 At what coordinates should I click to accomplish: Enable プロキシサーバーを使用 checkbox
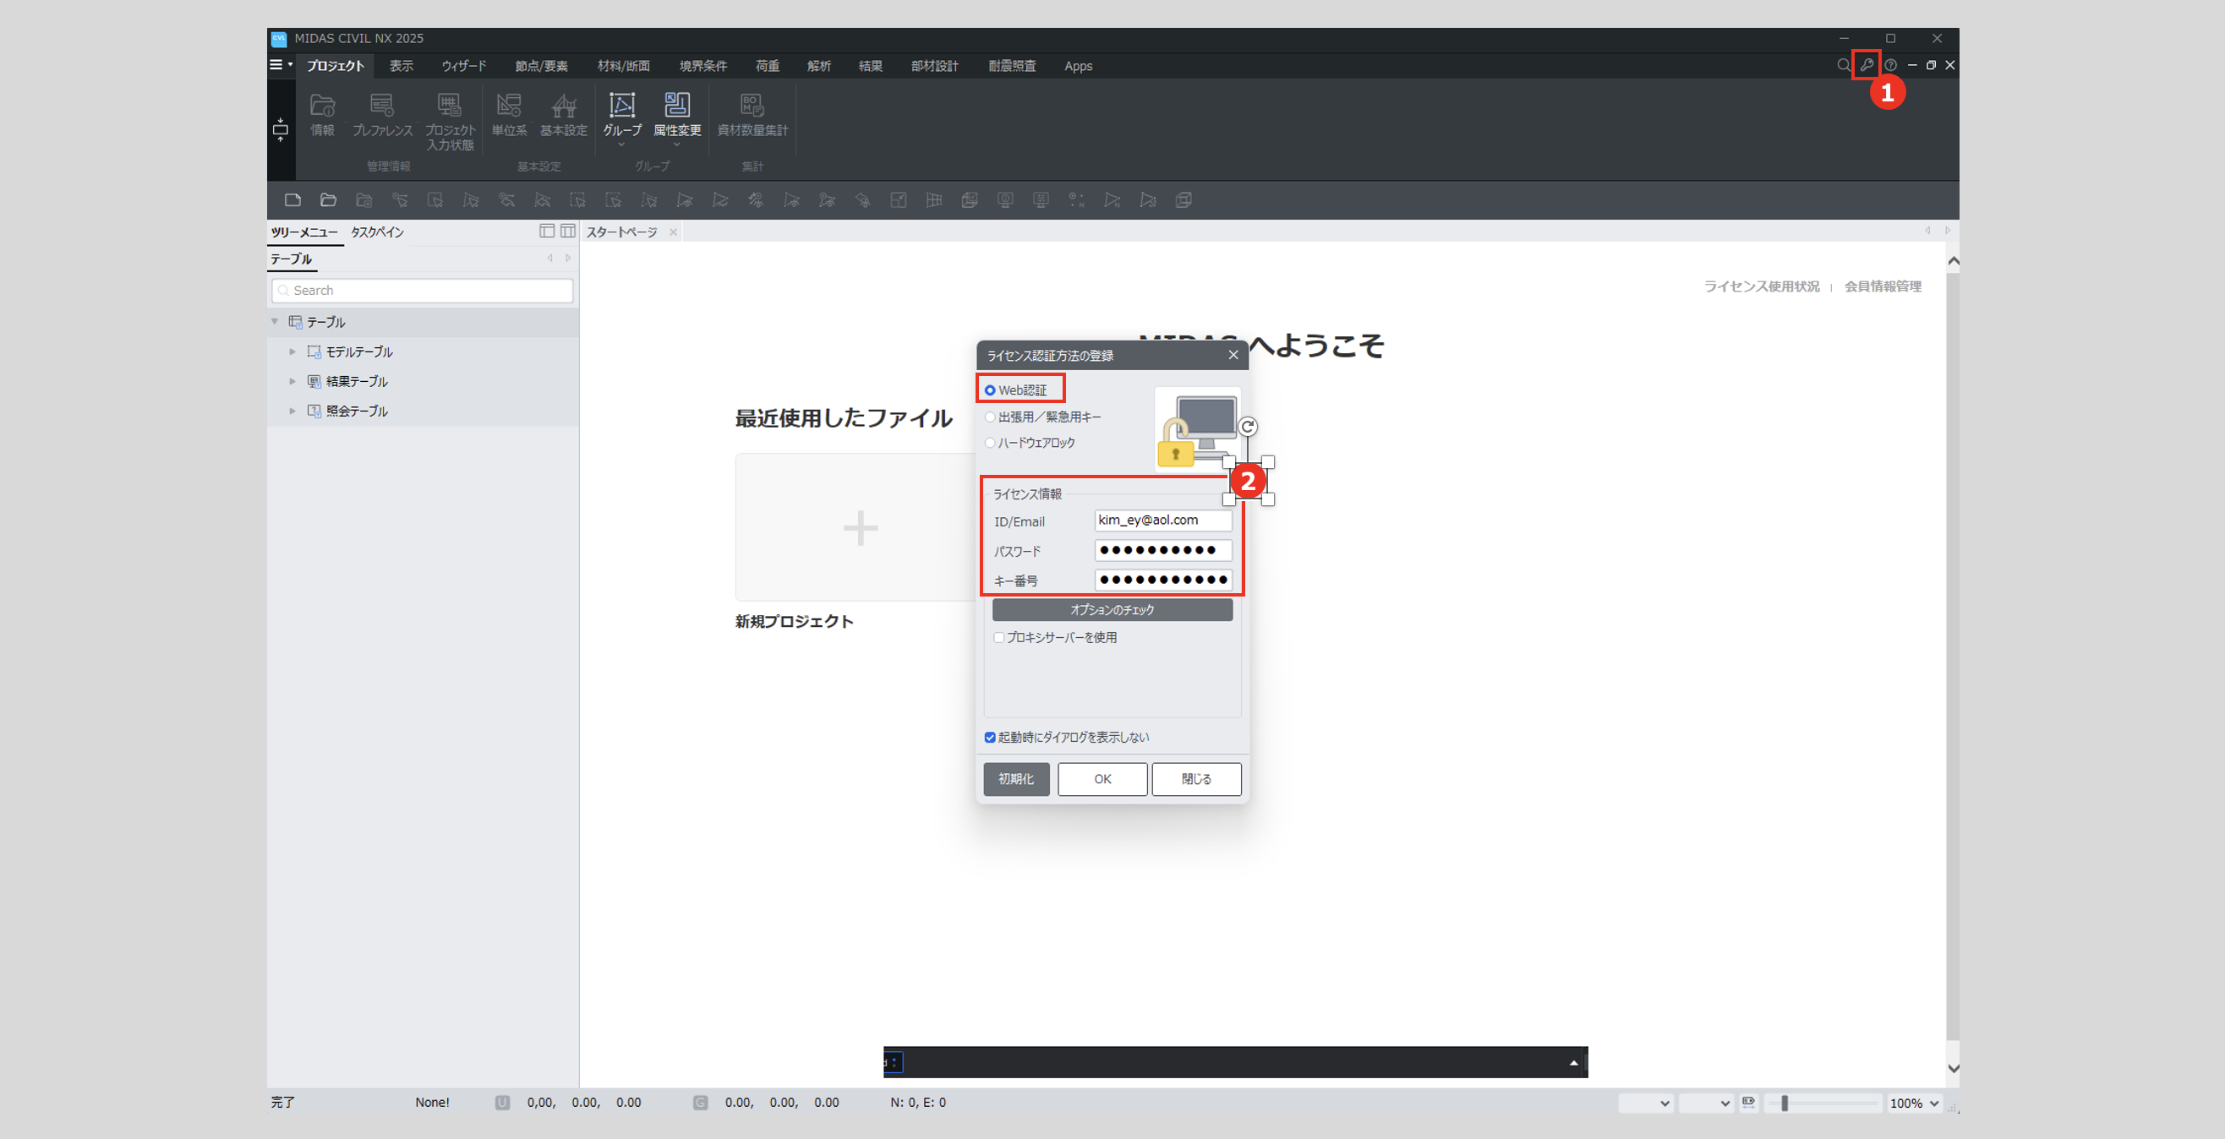[999, 637]
